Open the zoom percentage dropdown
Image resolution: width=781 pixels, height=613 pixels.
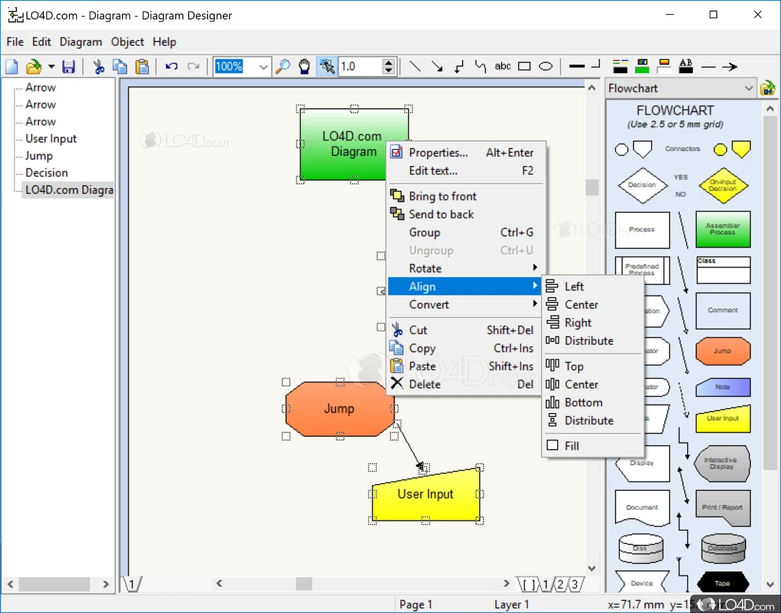click(264, 66)
